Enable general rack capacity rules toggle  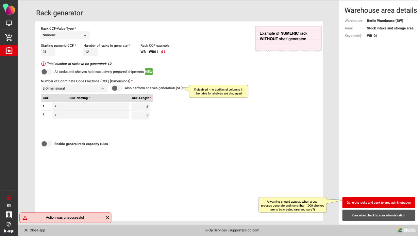click(x=46, y=144)
